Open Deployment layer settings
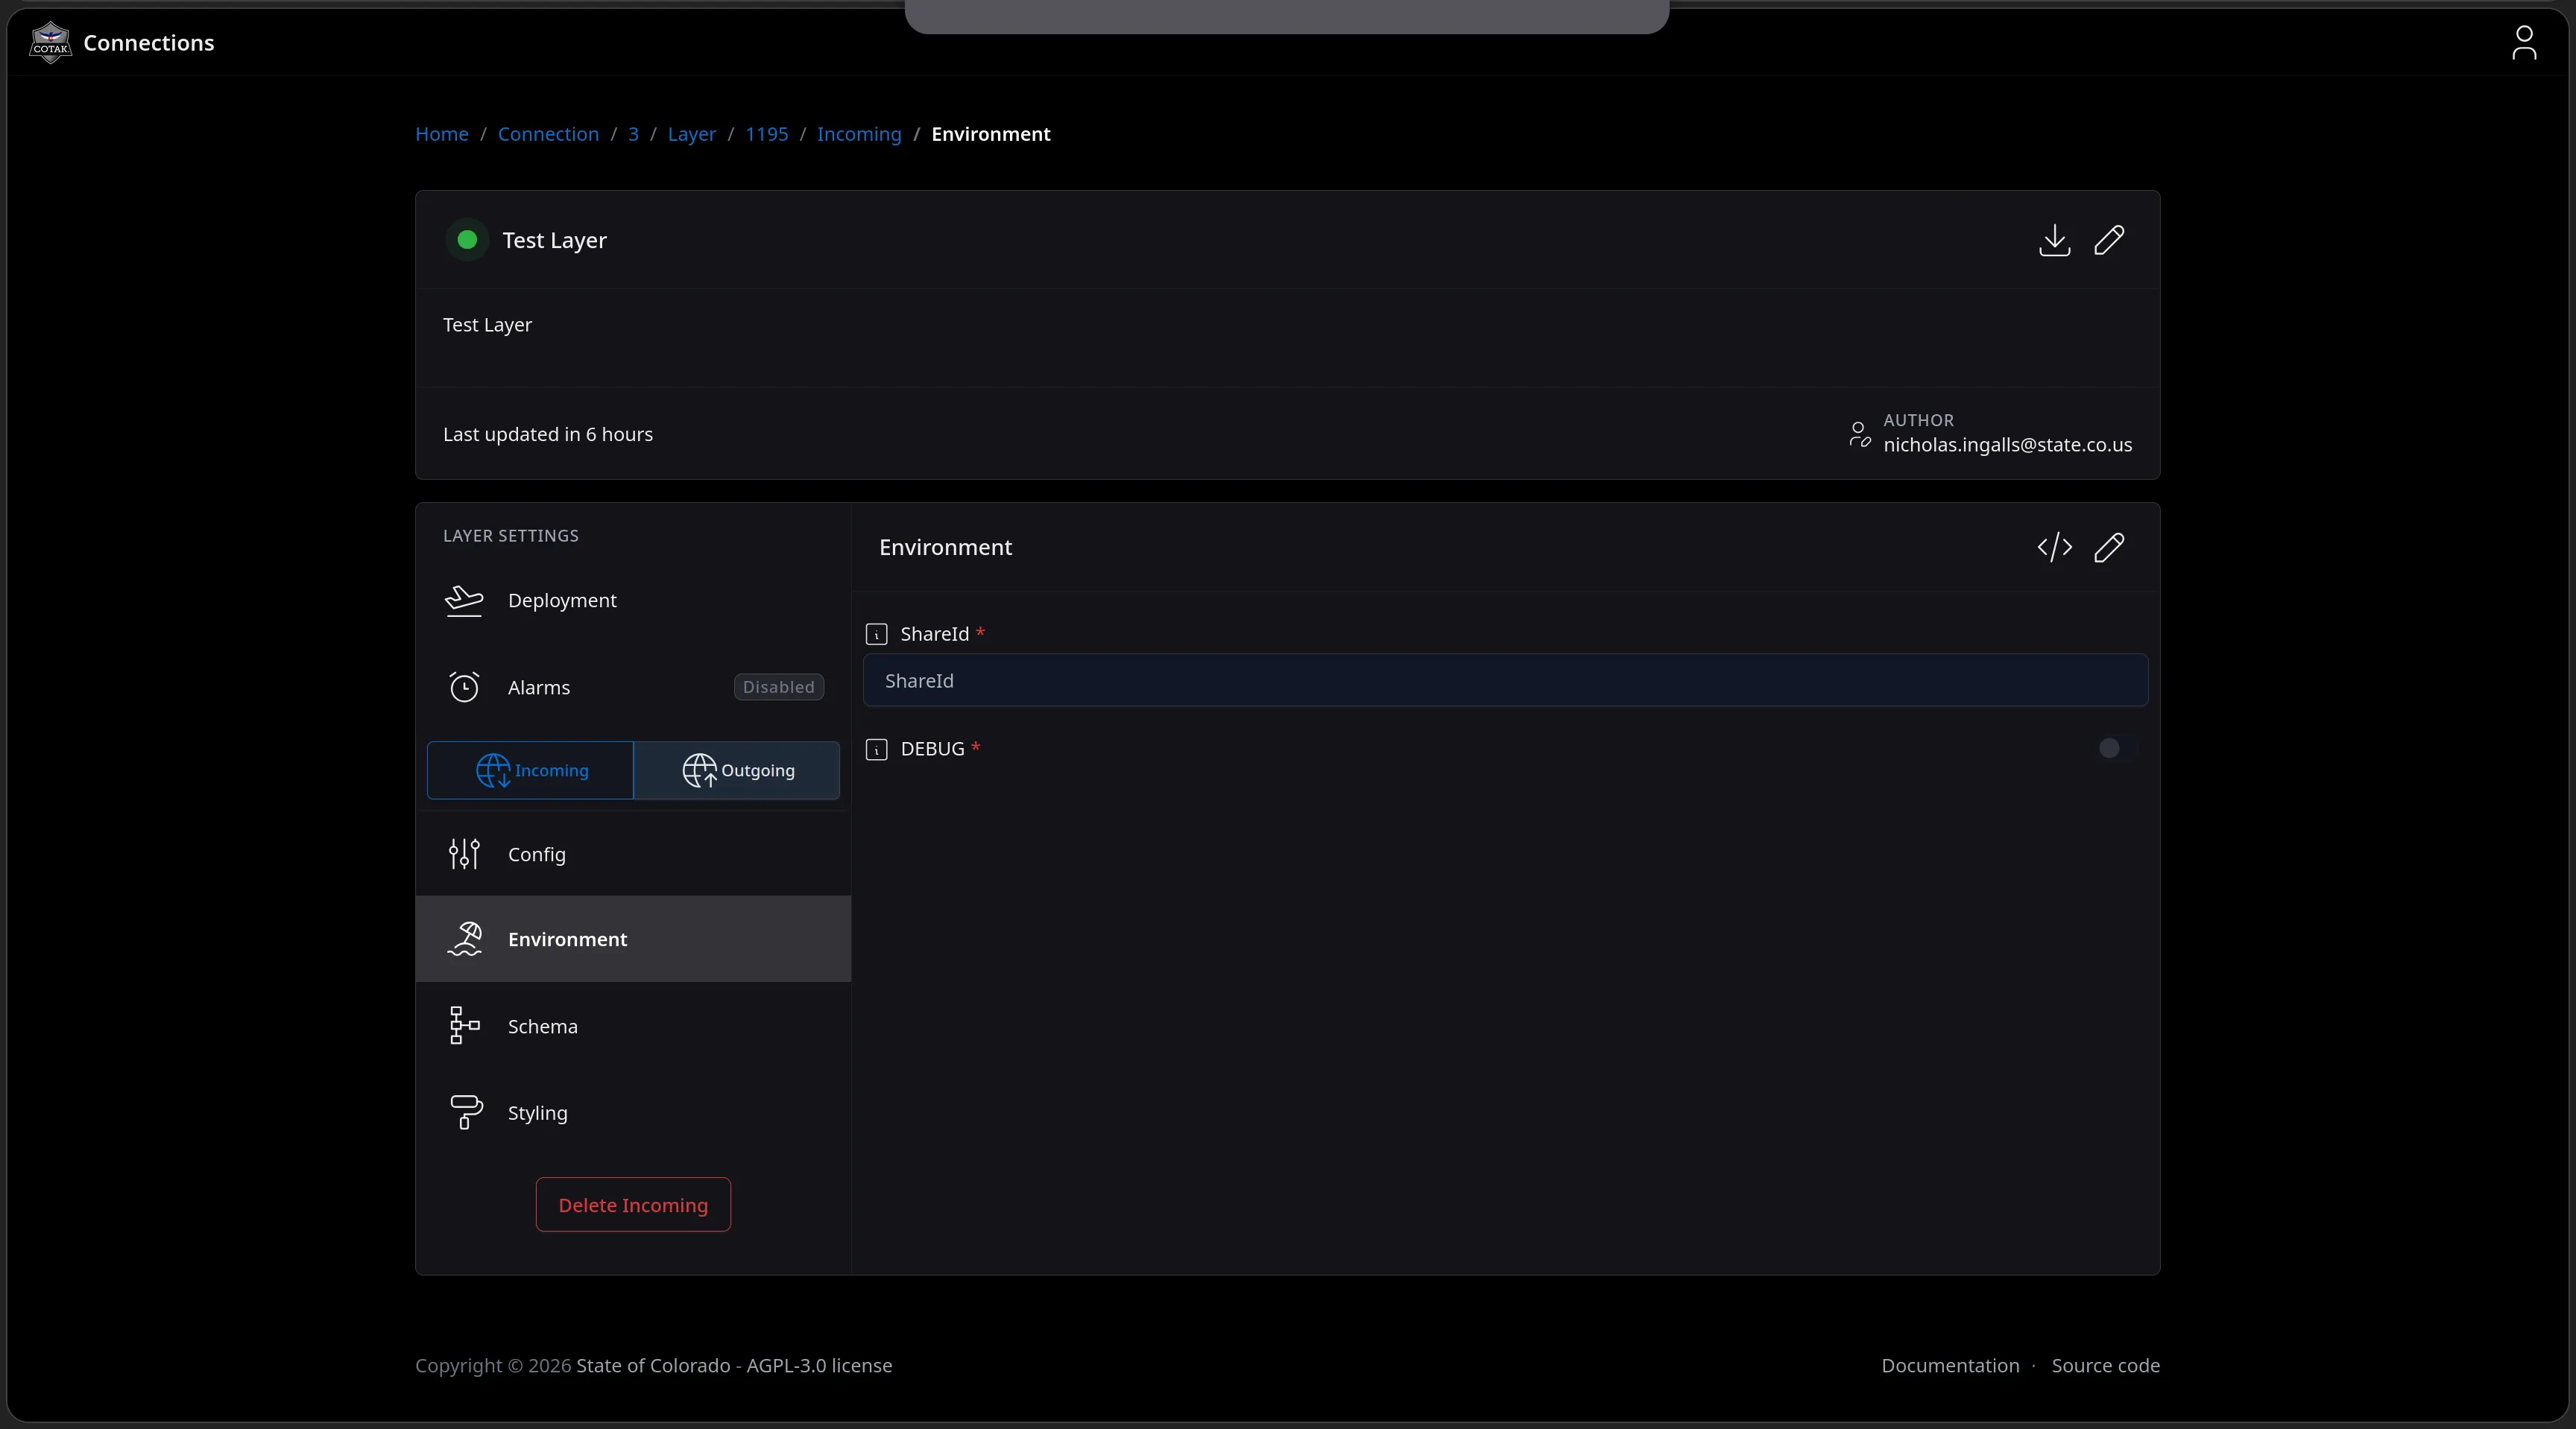The image size is (2576, 1429). 633,601
